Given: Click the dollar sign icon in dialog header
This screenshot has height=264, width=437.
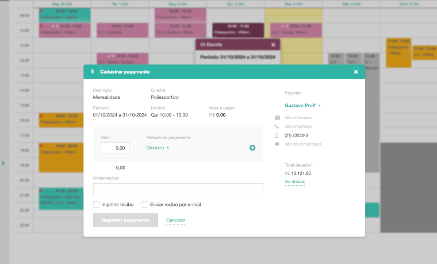Looking at the screenshot, I should click(x=93, y=72).
